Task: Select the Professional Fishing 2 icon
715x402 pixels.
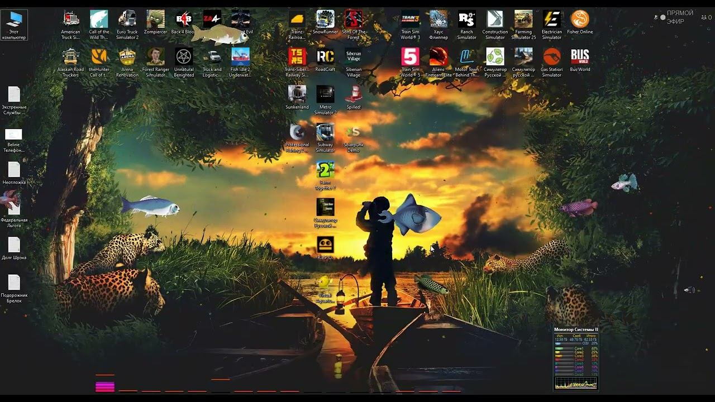Action: tap(297, 138)
